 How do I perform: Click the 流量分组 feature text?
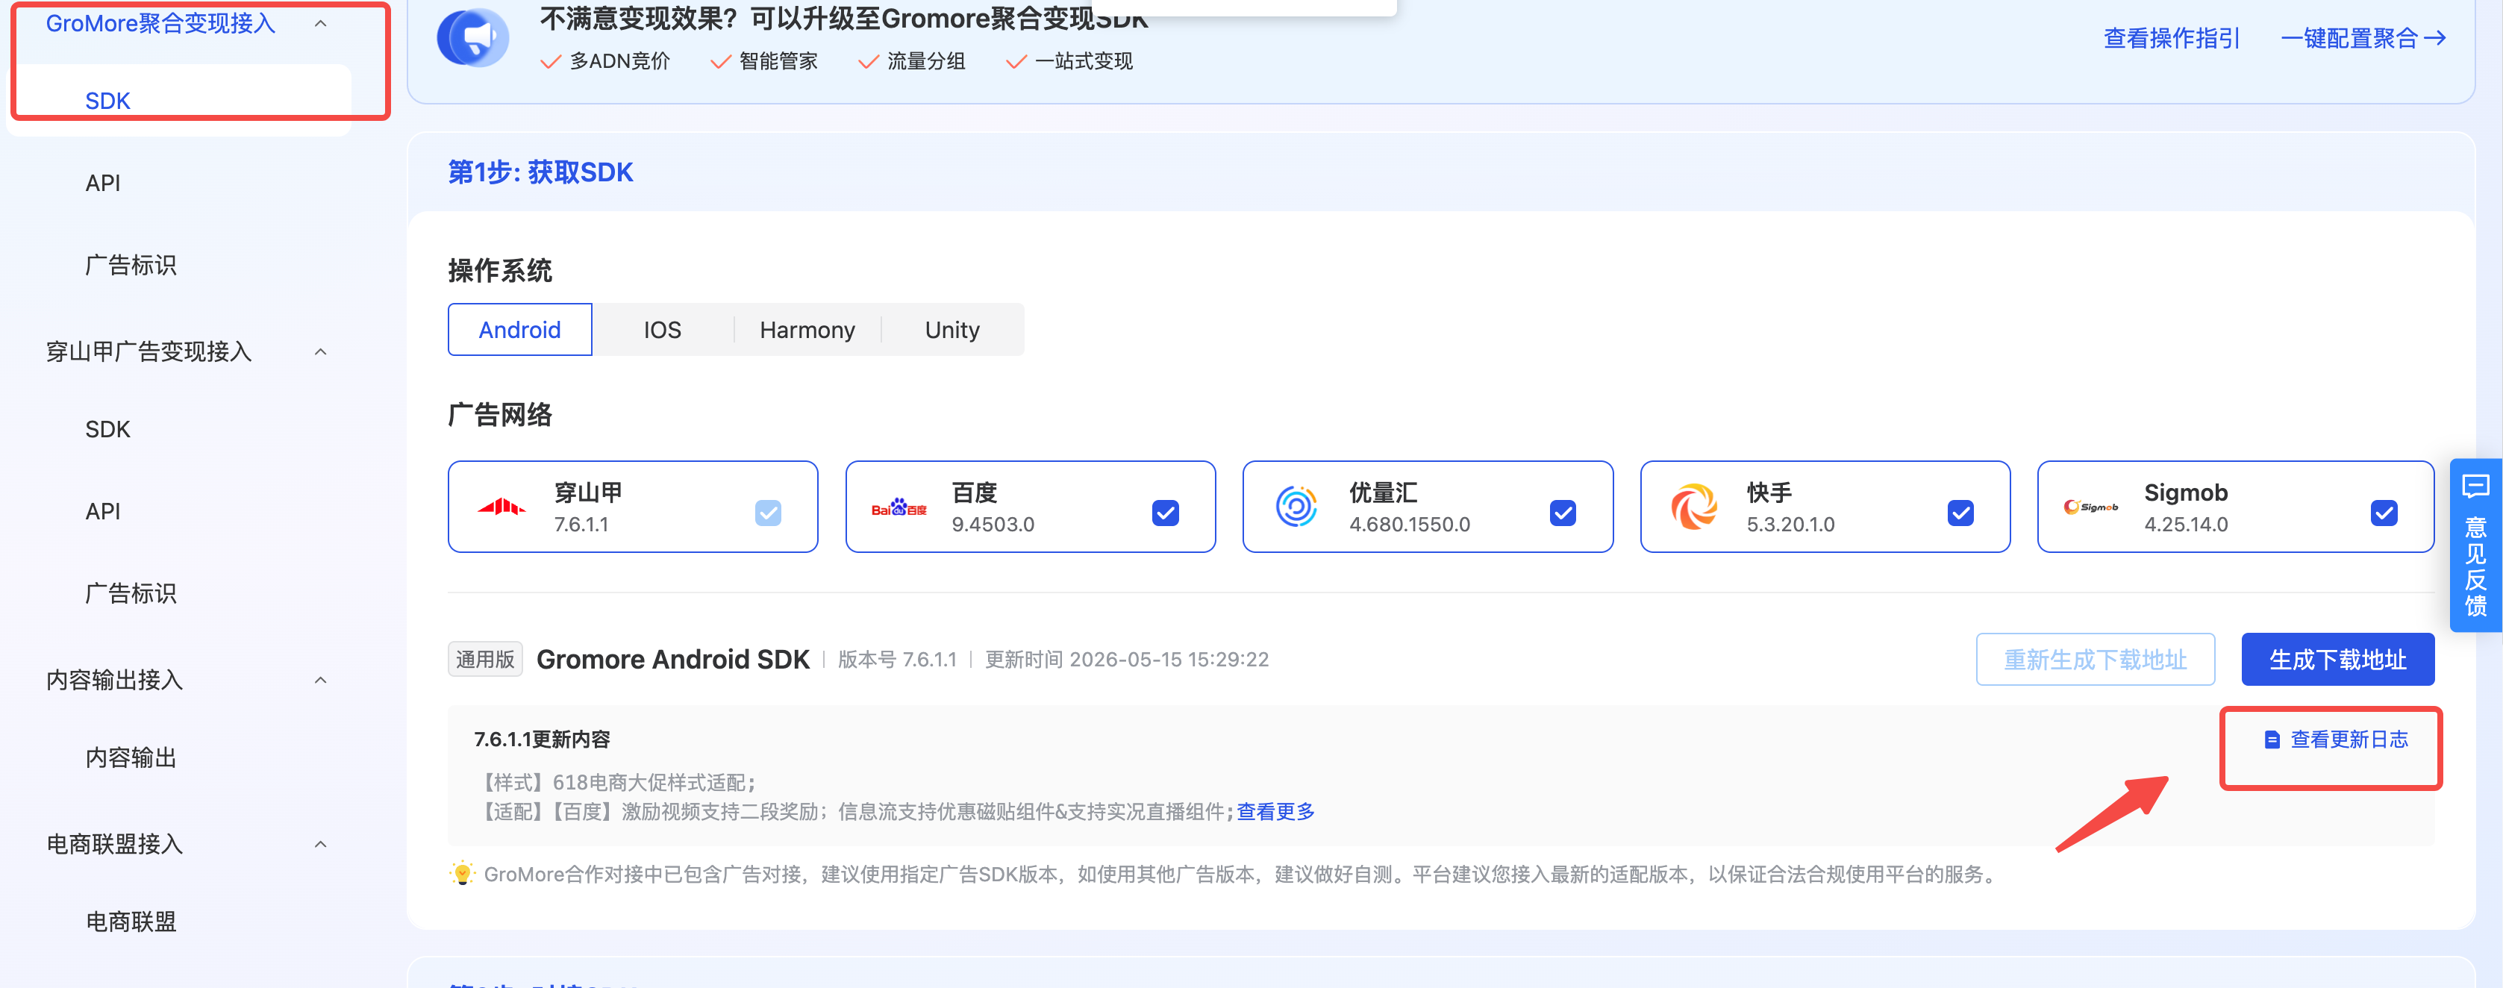tap(926, 61)
